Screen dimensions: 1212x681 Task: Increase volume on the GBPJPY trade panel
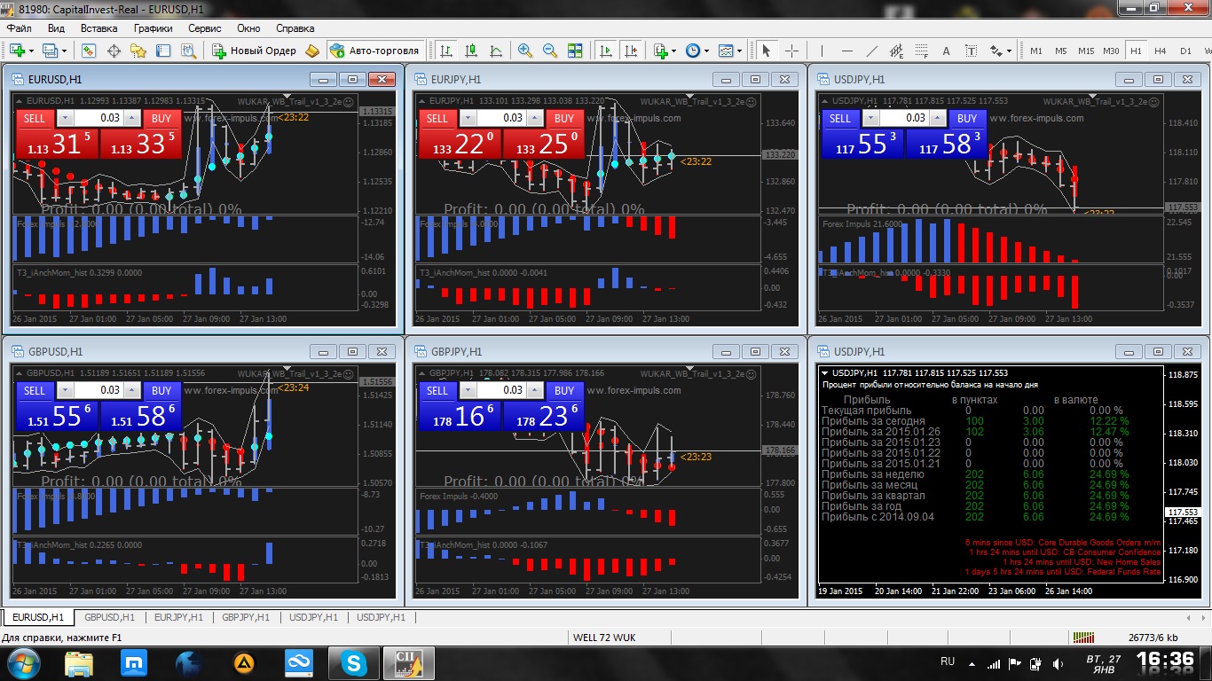click(x=534, y=390)
